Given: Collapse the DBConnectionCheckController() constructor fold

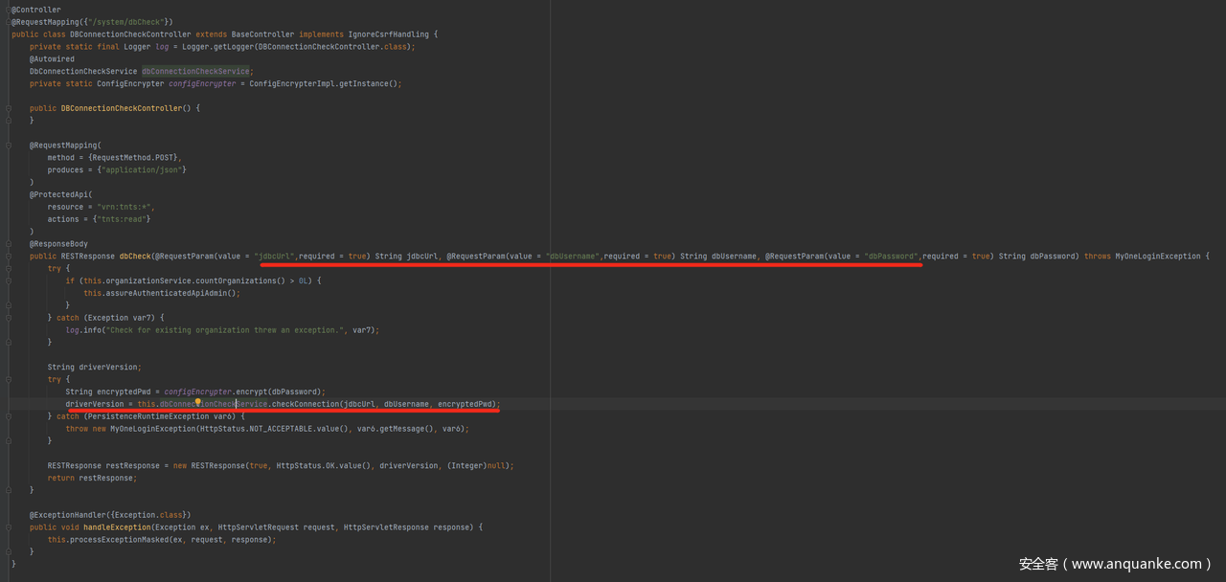Looking at the screenshot, I should pos(8,108).
